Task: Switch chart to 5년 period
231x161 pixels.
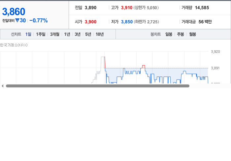Action: (88, 34)
